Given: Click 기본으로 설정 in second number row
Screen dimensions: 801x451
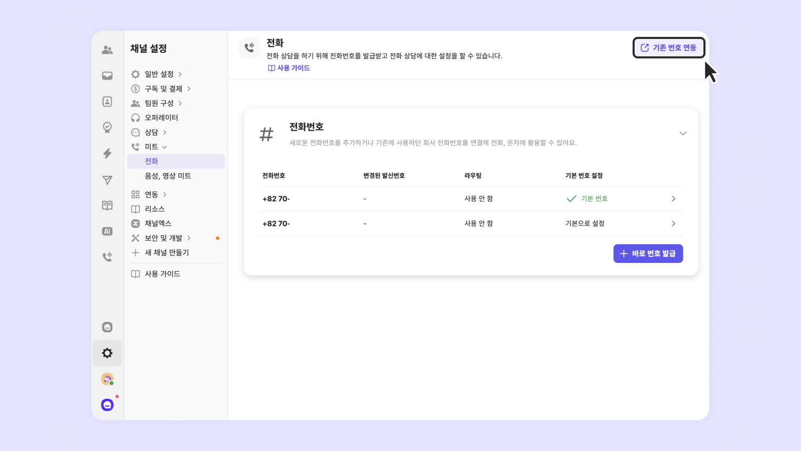Looking at the screenshot, I should click(x=585, y=223).
